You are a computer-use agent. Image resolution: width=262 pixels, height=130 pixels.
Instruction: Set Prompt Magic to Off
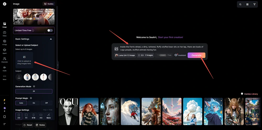pos(46,103)
